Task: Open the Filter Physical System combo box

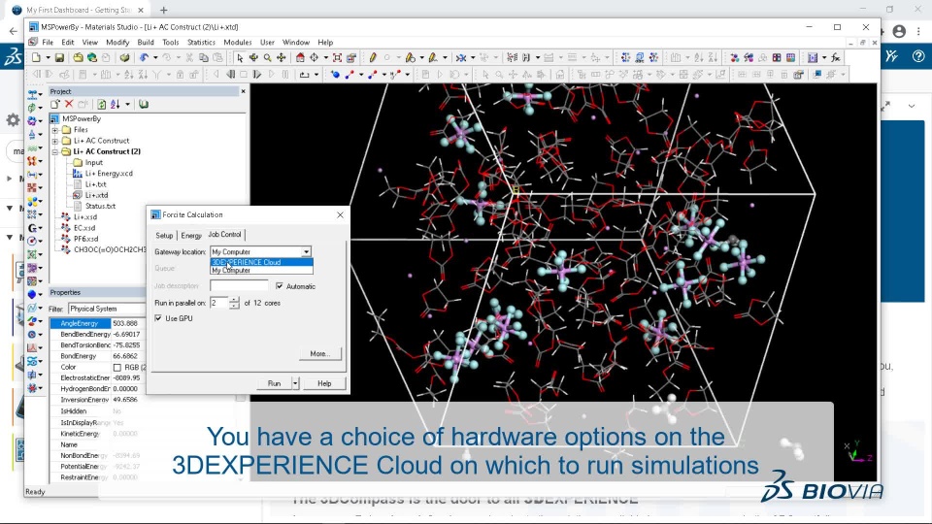Action: (x=107, y=309)
